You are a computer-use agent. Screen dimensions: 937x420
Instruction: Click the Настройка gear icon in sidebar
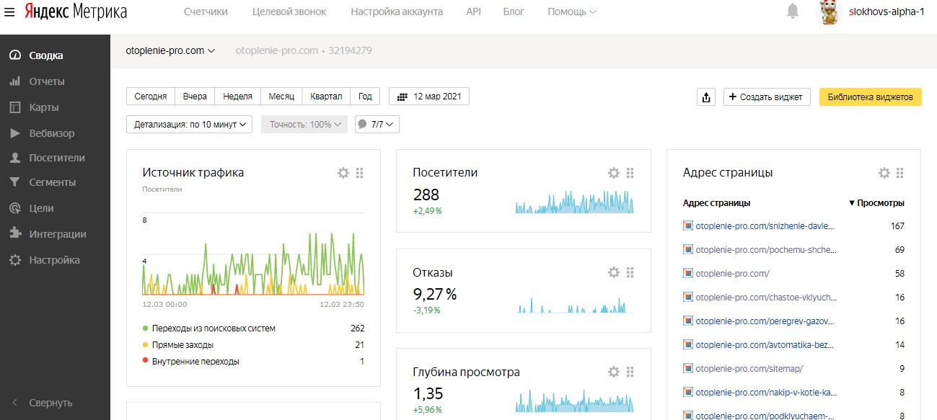[x=14, y=260]
